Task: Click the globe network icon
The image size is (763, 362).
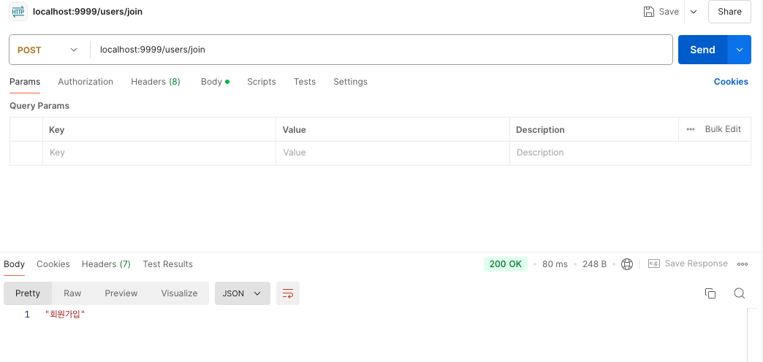Action: (x=627, y=264)
